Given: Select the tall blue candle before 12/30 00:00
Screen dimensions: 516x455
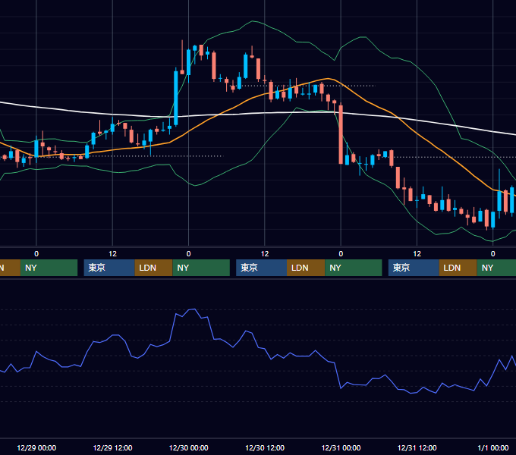Looking at the screenshot, I should coord(176,98).
